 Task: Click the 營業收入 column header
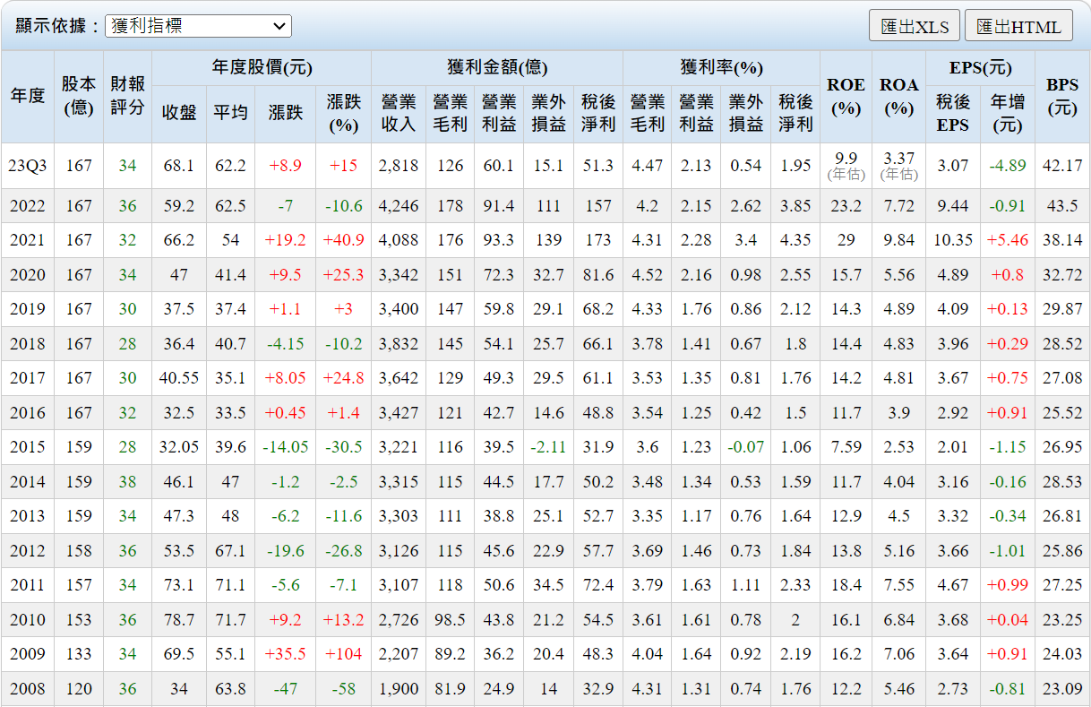[398, 113]
